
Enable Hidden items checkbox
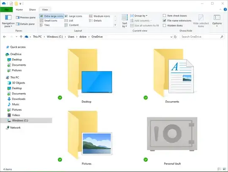[x=173, y=26]
